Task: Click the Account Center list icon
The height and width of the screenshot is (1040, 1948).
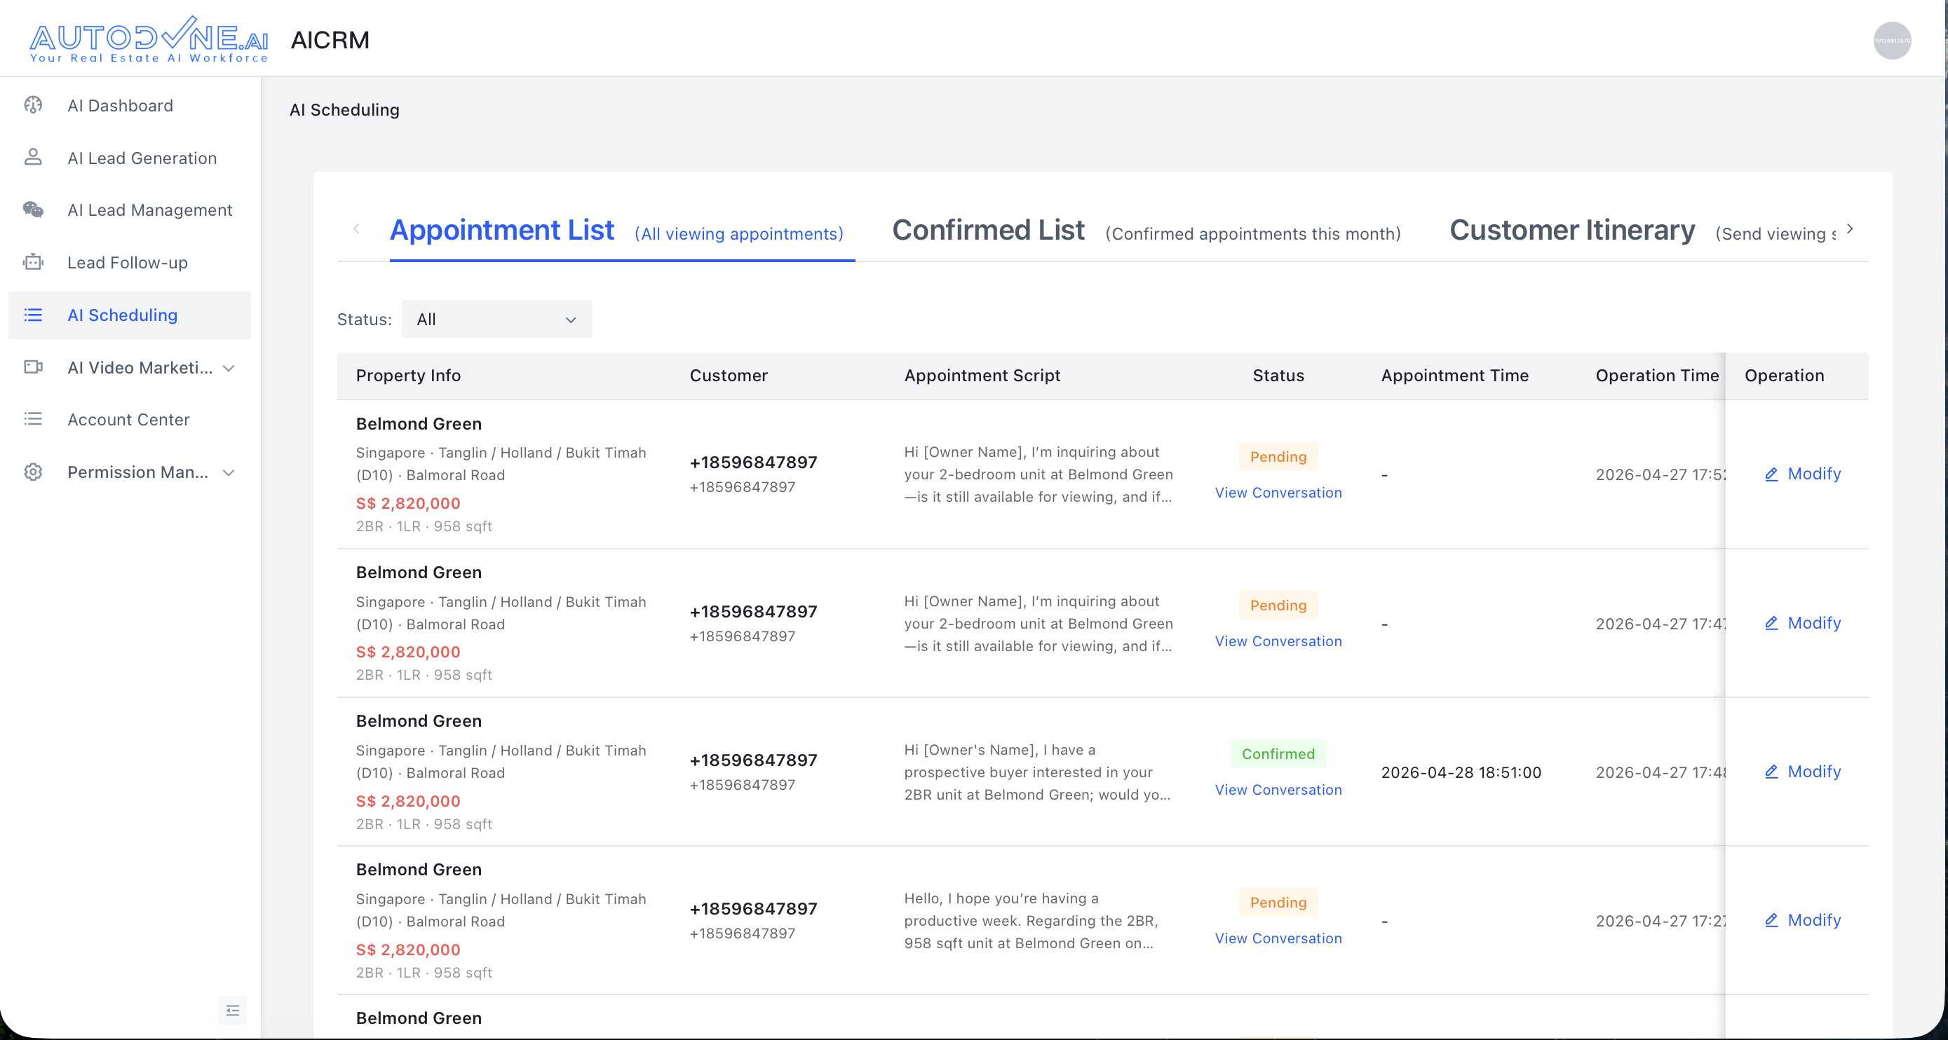Action: [33, 418]
